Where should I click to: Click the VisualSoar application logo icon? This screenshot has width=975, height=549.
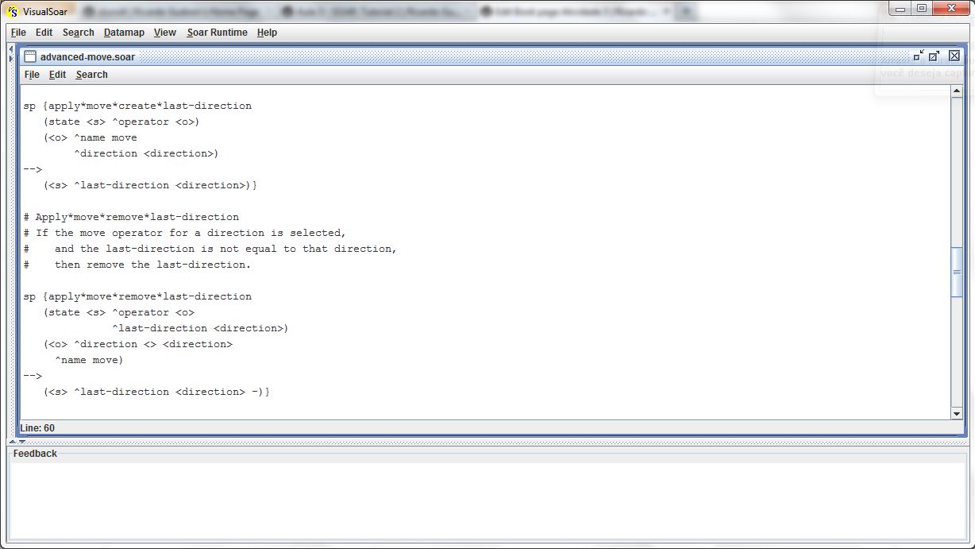click(x=12, y=11)
